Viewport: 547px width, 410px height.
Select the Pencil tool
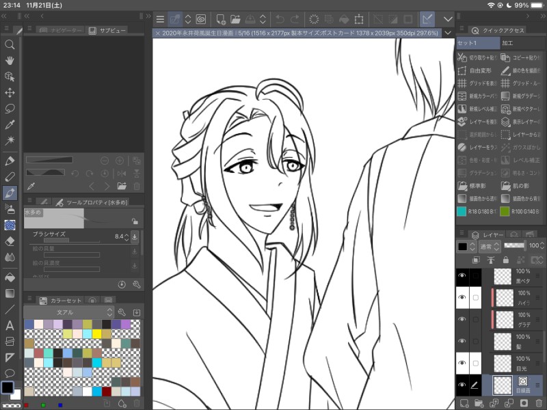tap(10, 177)
